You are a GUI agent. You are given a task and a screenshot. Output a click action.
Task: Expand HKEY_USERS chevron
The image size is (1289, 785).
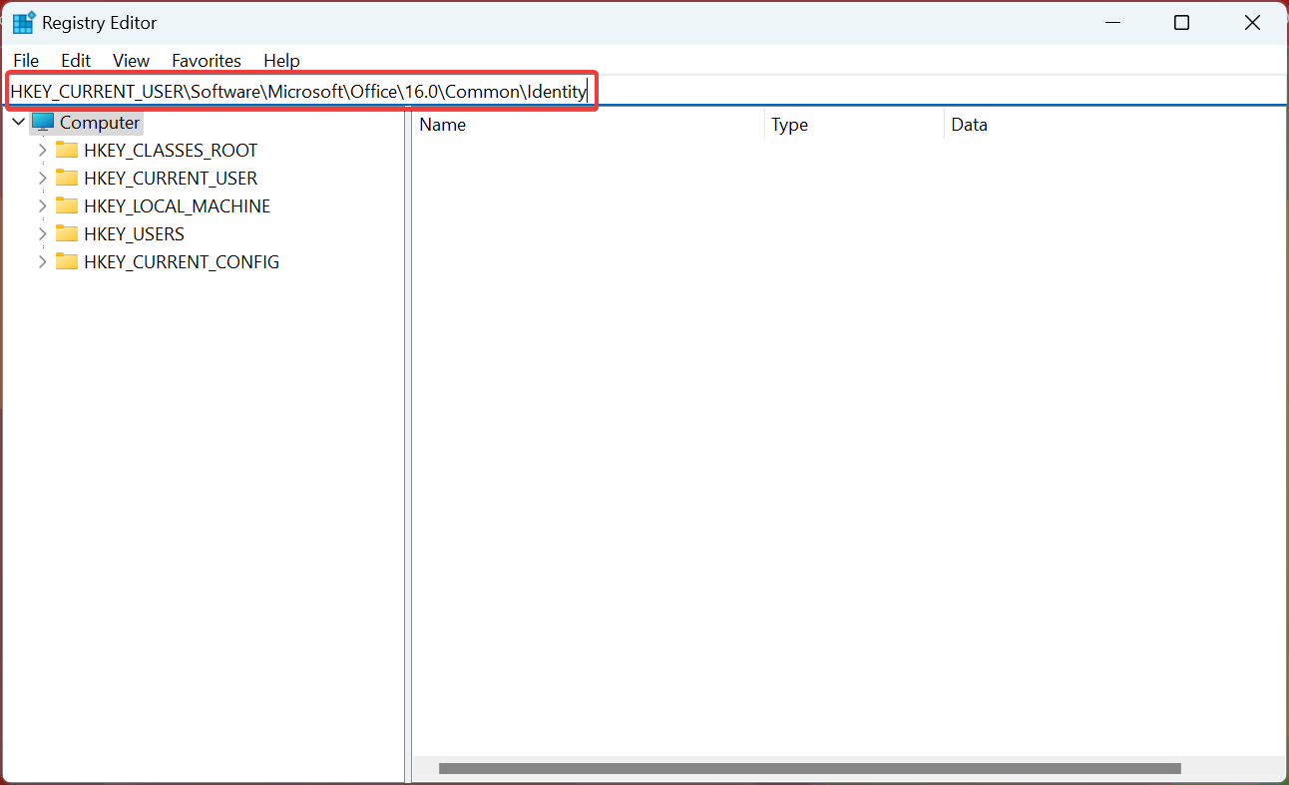[x=42, y=234]
